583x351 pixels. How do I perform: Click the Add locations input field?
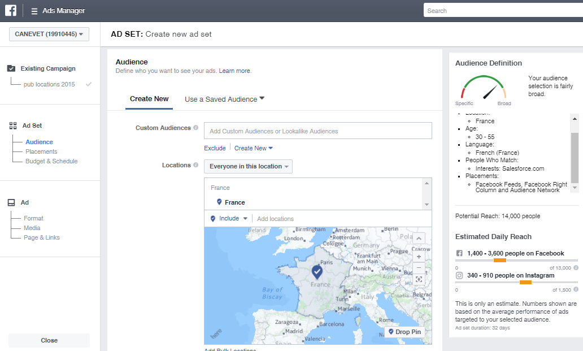click(x=341, y=219)
